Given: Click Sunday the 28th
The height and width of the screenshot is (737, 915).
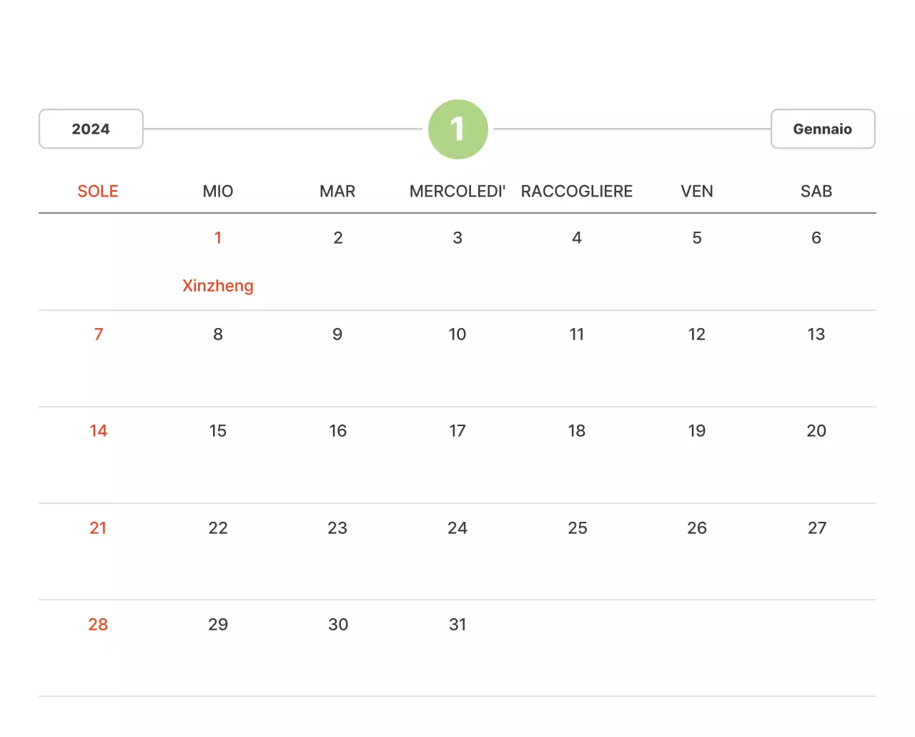Looking at the screenshot, I should 98,624.
